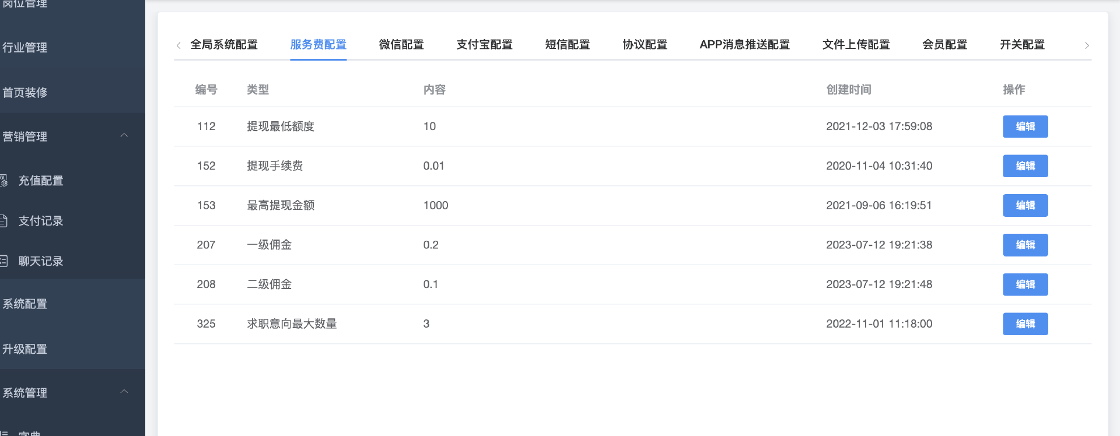Open the 微信配置 tab
The image size is (1120, 436).
[401, 45]
